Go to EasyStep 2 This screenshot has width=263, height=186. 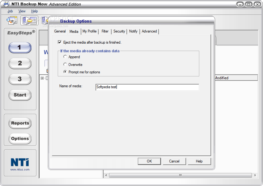[20, 63]
